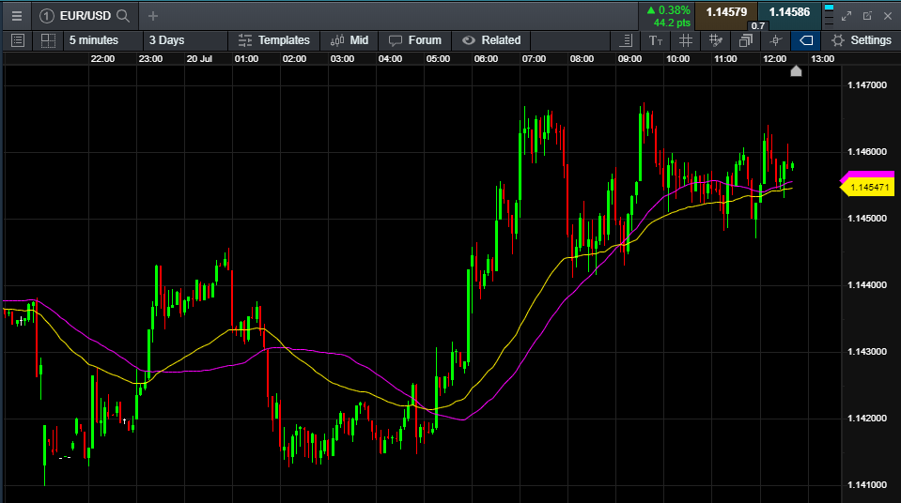Click the 09:00 time axis label
Viewport: 901px width, 503px height.
[629, 58]
